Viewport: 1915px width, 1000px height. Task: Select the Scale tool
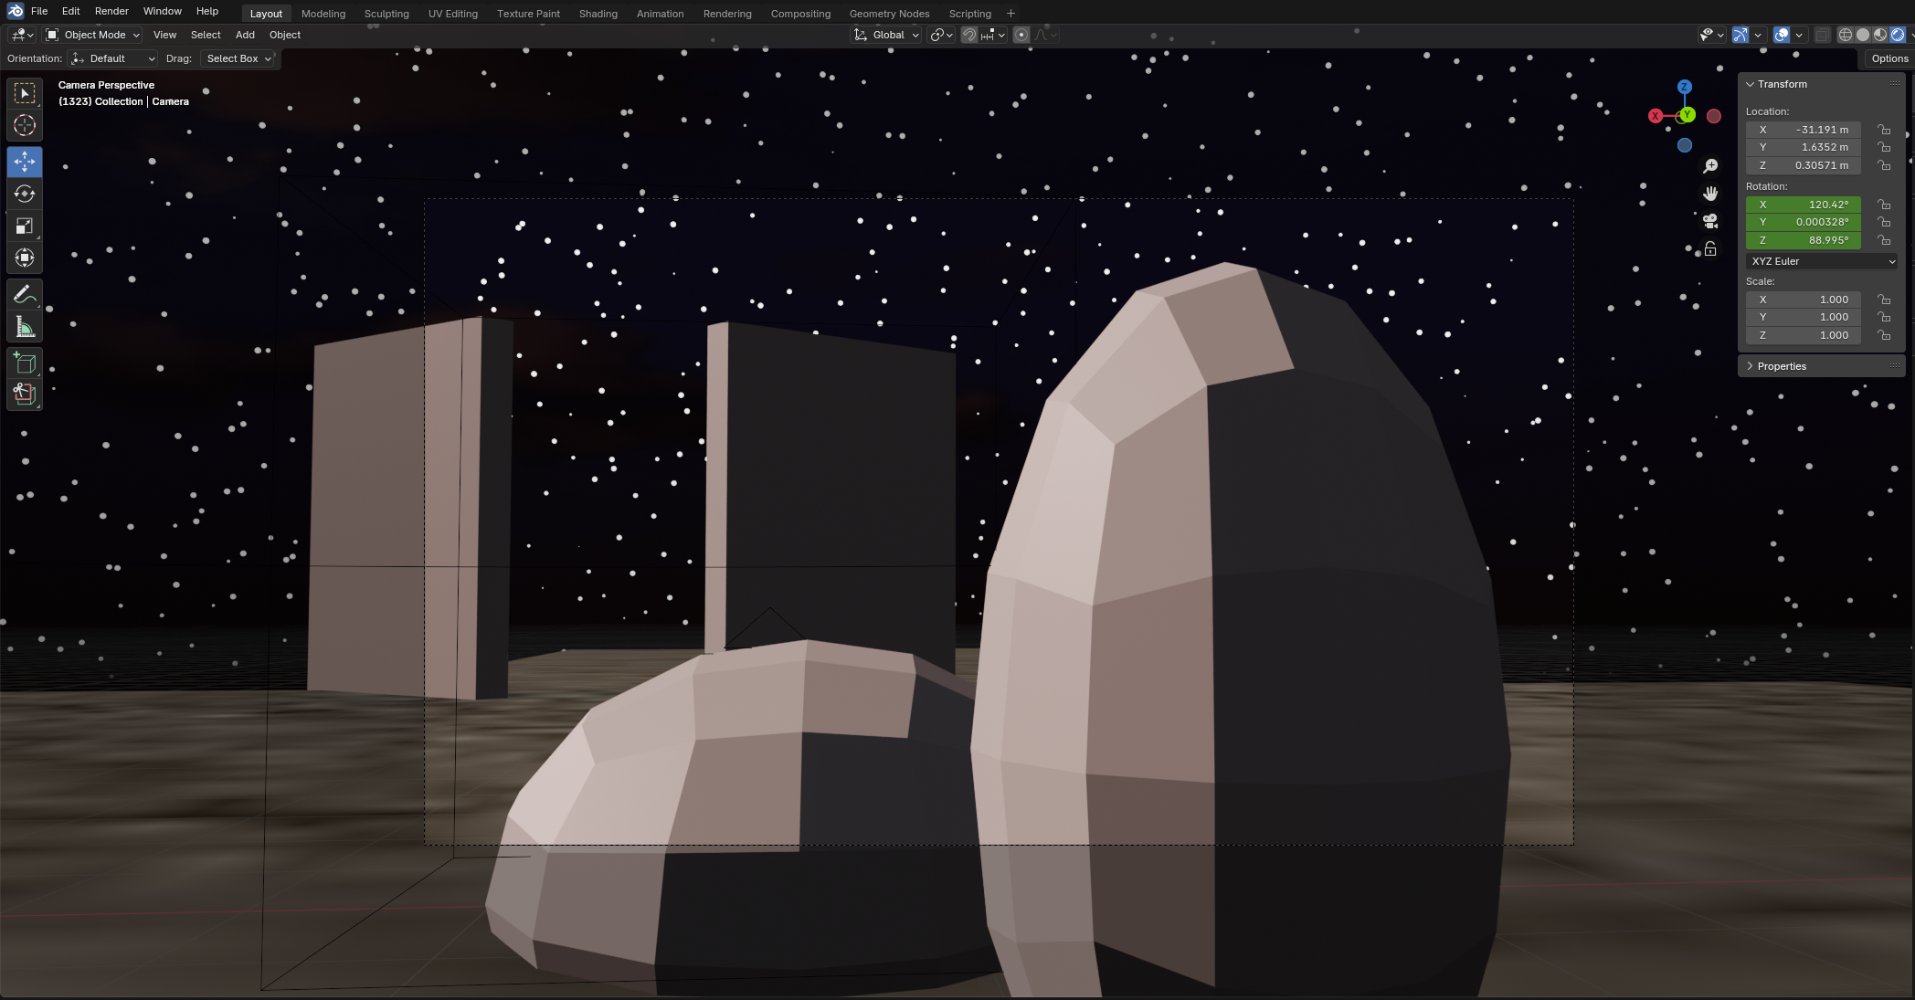click(25, 226)
